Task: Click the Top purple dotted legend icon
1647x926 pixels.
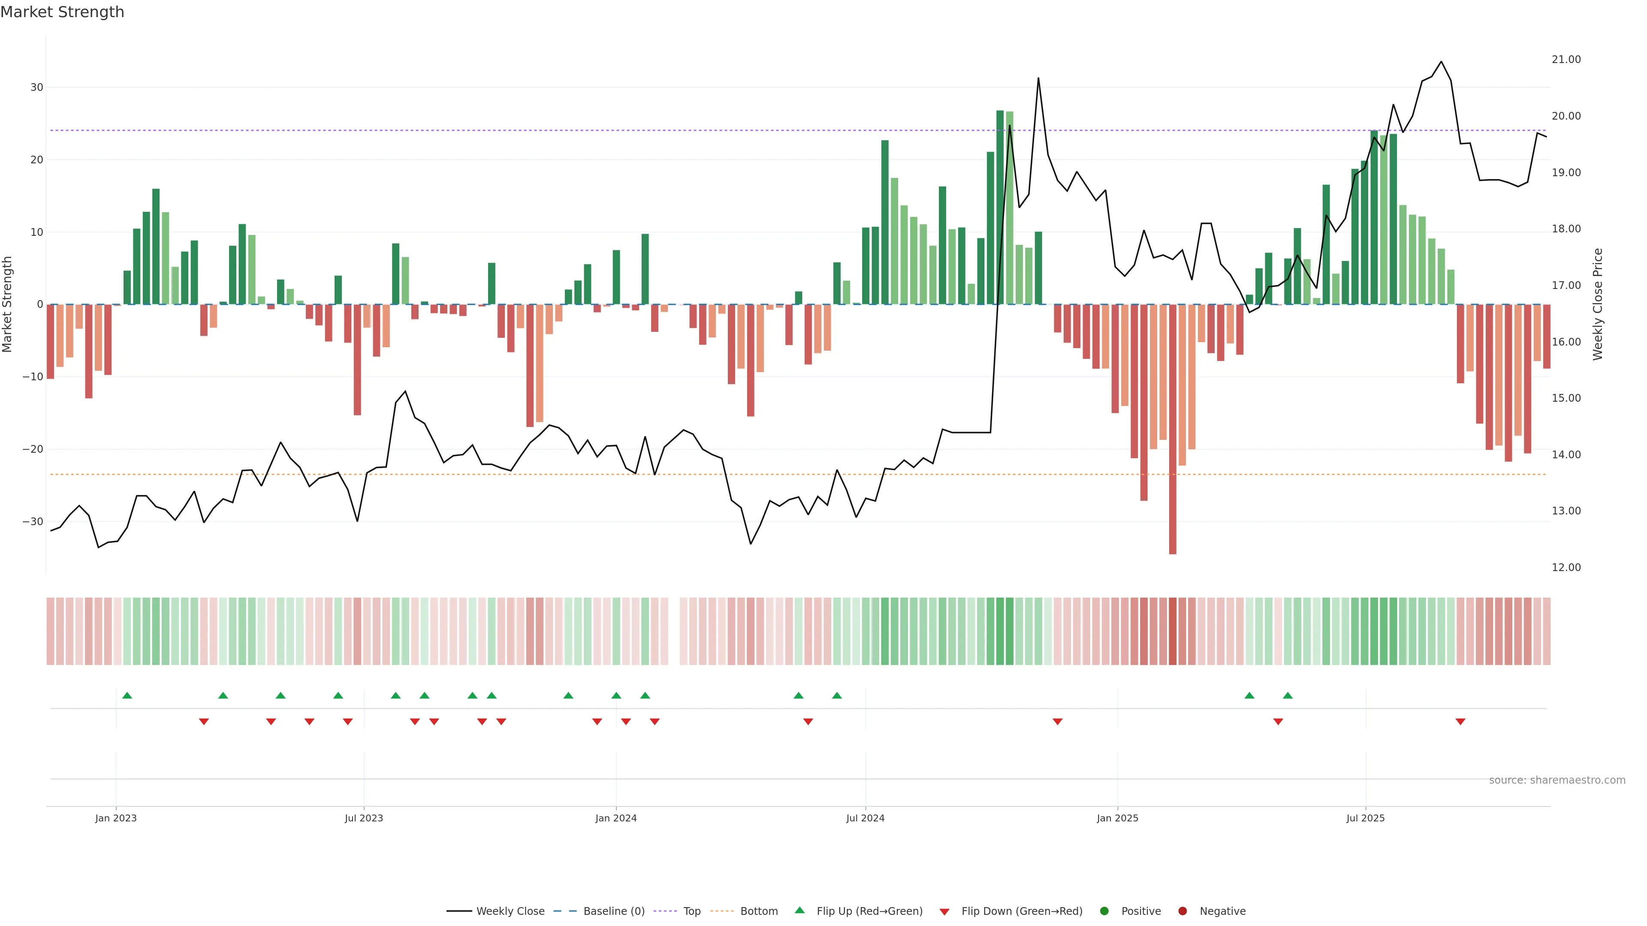Action: [665, 911]
